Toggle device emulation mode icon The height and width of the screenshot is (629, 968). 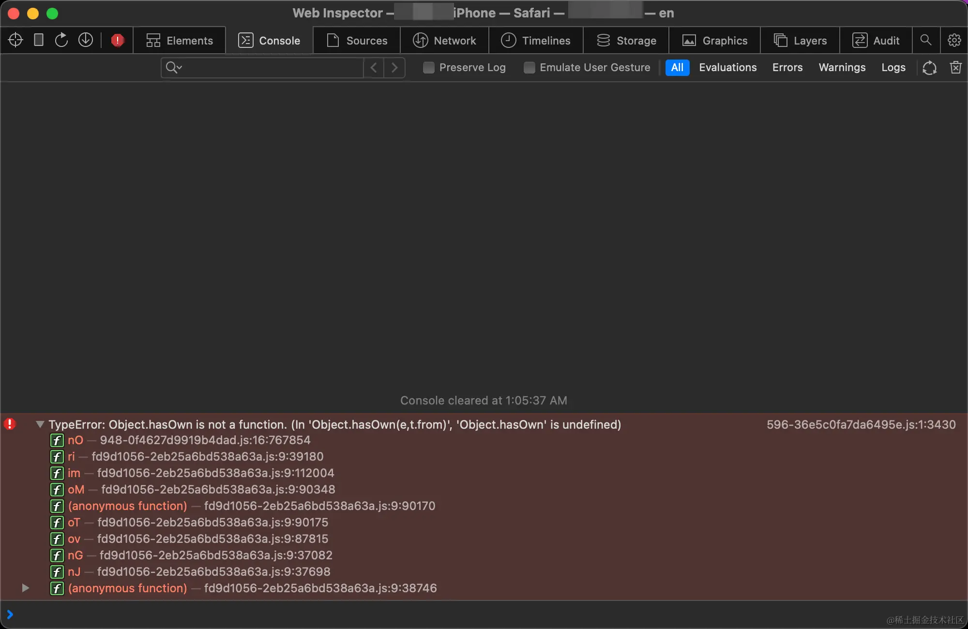[x=38, y=40]
